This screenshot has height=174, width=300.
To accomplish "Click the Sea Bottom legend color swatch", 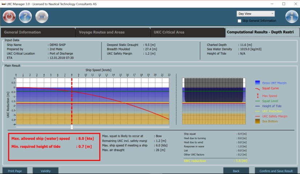I will [258, 121].
